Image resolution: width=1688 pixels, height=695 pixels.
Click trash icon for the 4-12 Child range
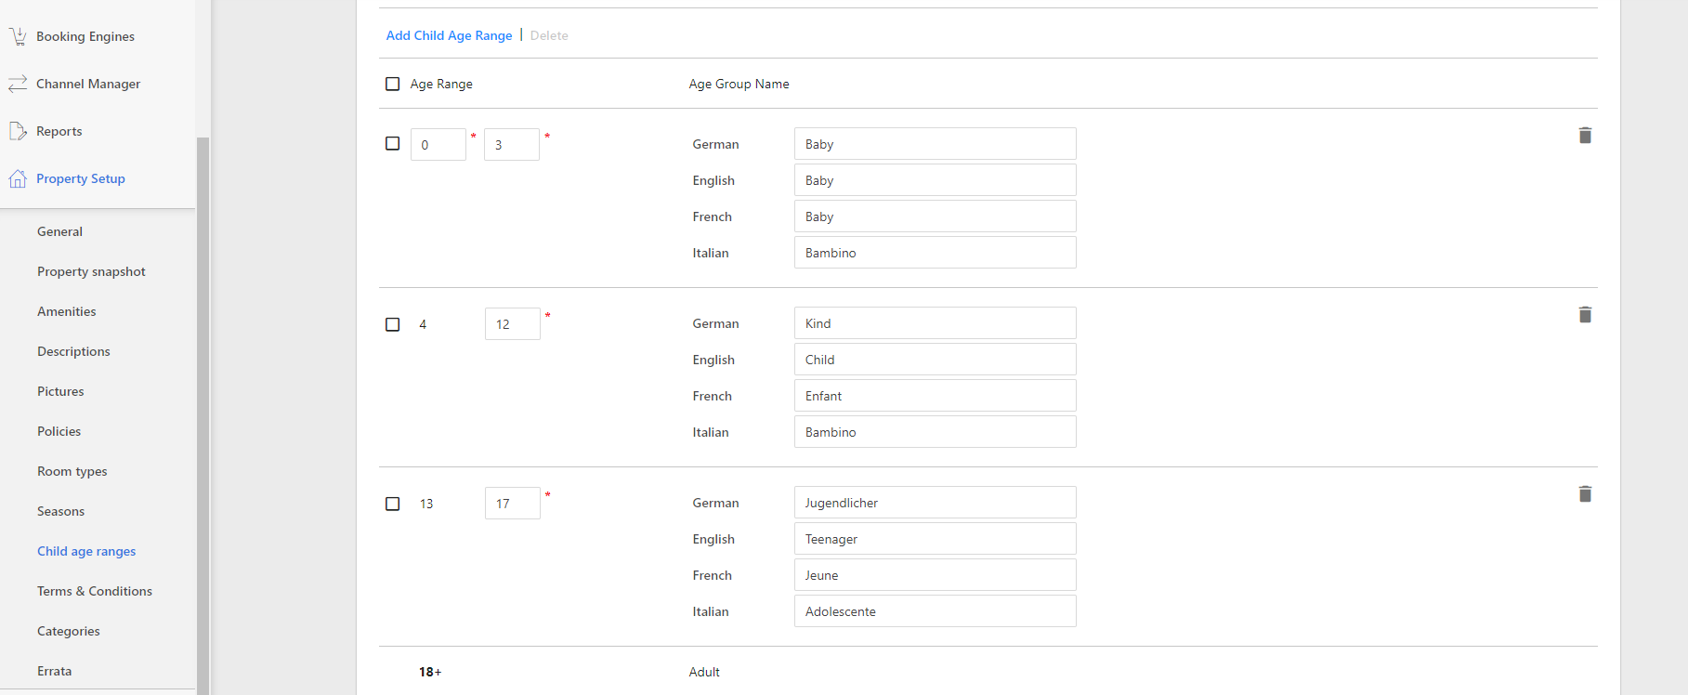tap(1585, 315)
